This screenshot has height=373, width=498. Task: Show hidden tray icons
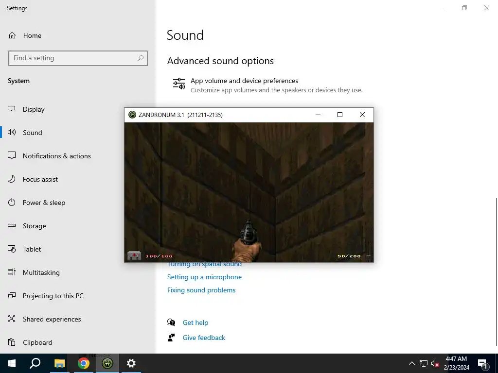pos(411,363)
